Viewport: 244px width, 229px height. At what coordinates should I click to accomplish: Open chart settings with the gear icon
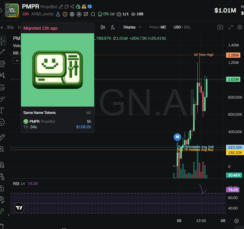tap(240, 27)
